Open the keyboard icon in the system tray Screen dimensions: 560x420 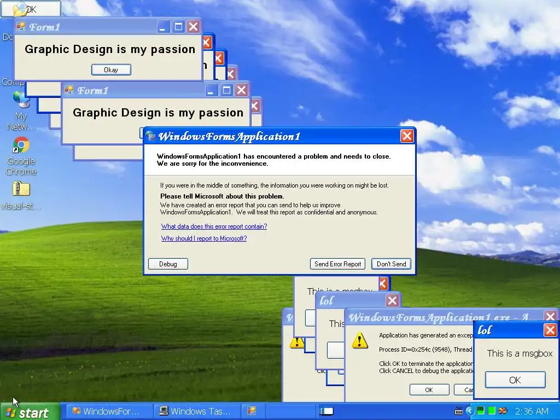tap(459, 411)
